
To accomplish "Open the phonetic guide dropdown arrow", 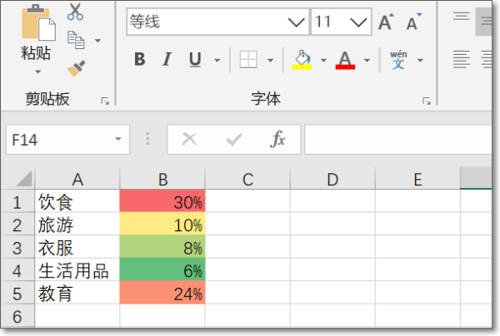I will tap(420, 61).
